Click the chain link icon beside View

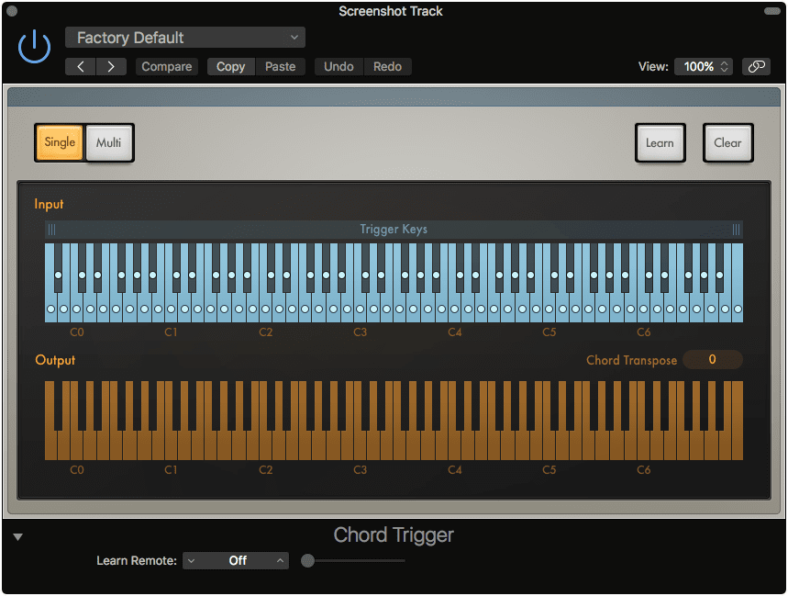[756, 66]
